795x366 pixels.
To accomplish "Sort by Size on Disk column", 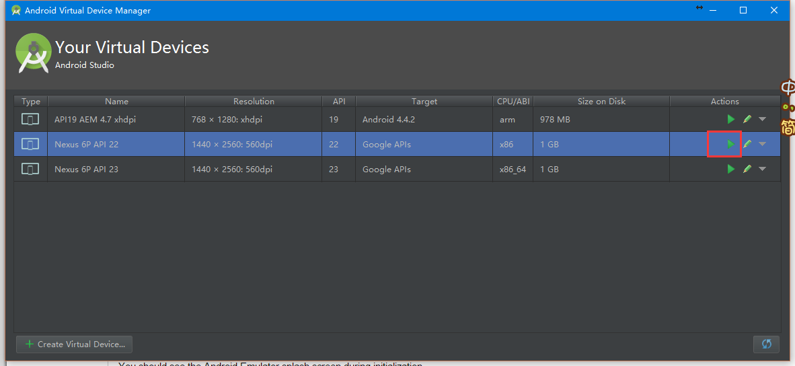I will [601, 101].
